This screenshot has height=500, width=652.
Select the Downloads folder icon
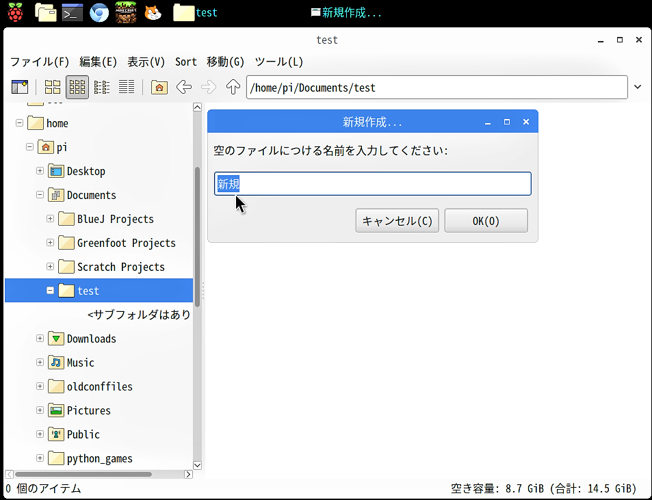(55, 339)
